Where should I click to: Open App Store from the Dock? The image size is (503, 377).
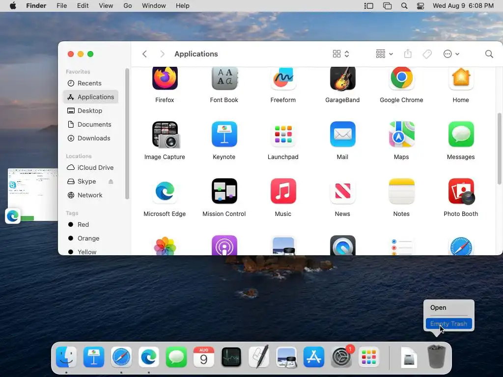(314, 357)
